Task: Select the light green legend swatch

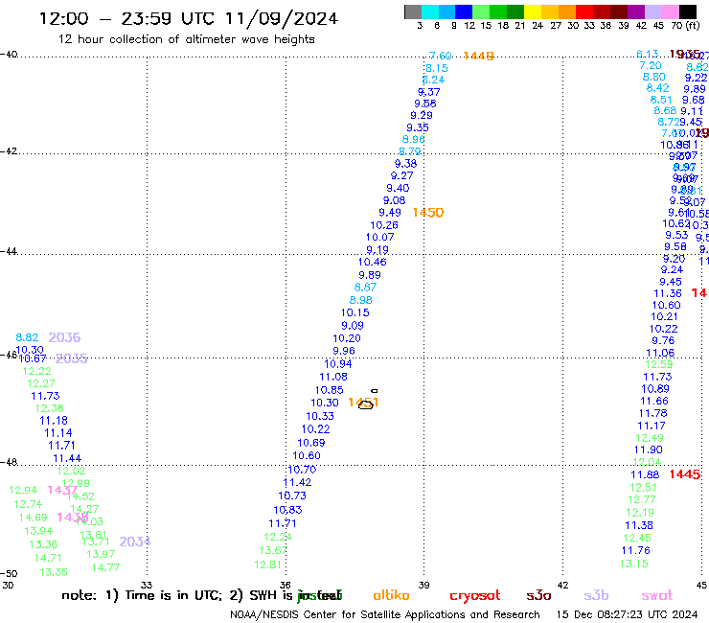Action: [x=481, y=12]
